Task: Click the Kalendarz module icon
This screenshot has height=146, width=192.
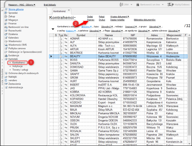Action: pos(6,38)
